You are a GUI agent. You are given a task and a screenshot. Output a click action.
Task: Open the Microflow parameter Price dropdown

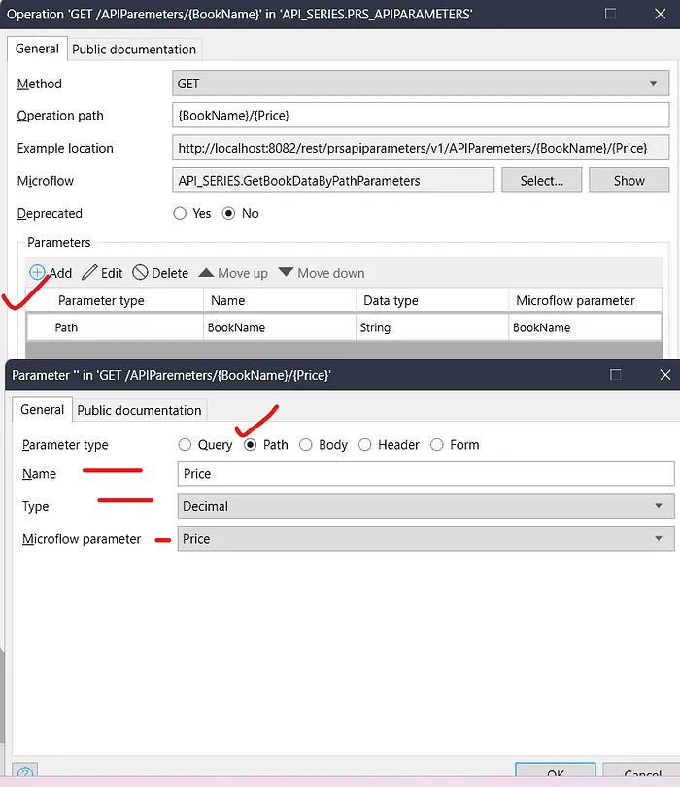(425, 539)
